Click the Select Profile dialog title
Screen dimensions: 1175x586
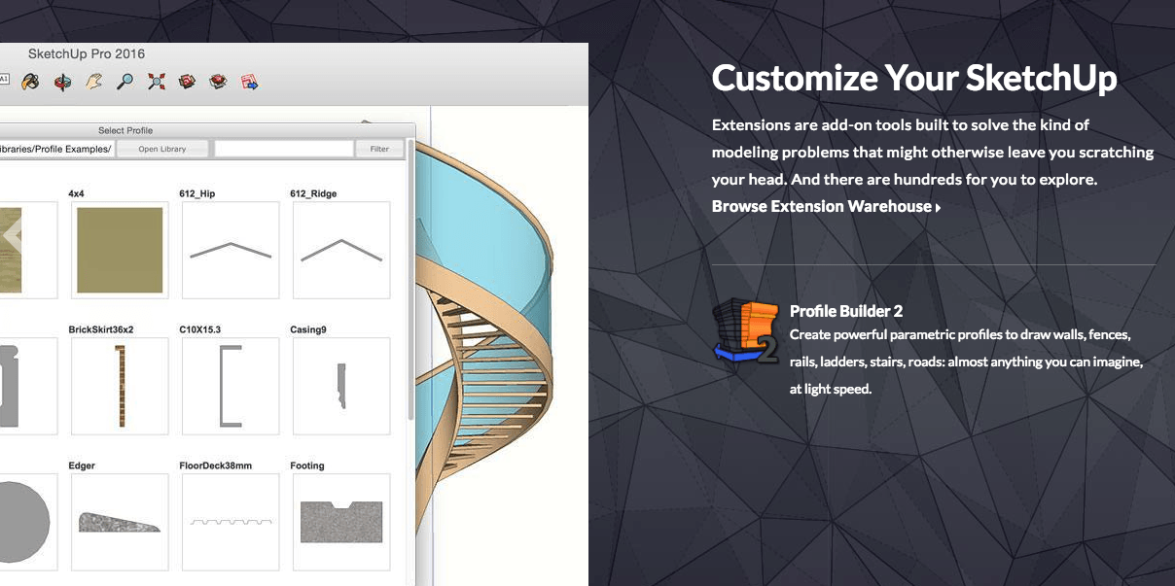125,130
